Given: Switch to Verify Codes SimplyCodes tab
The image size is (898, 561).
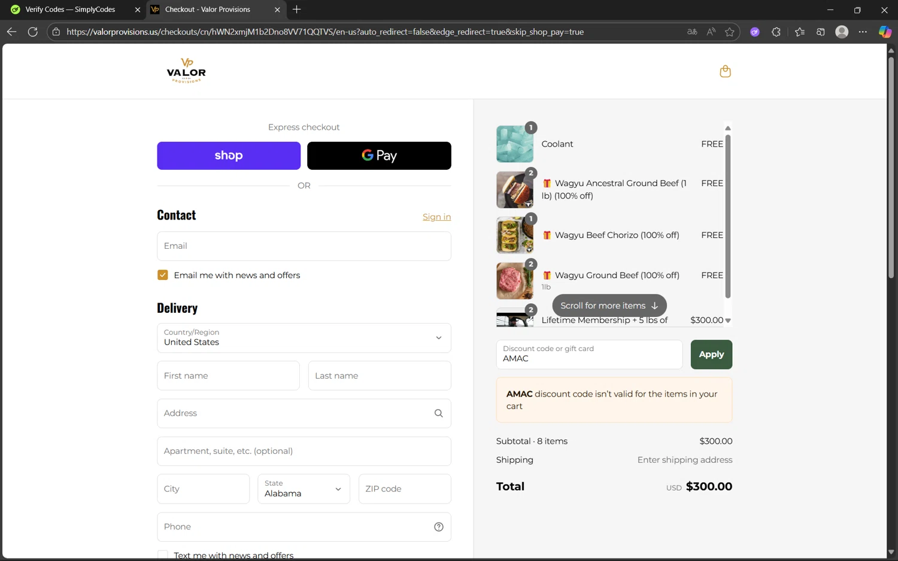Looking at the screenshot, I should (71, 10).
